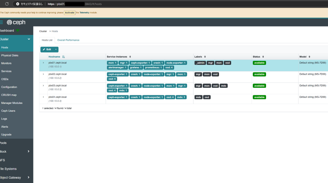
Task: Expand the pbs03.ceph.local row details
Action: pyautogui.click(x=43, y=86)
